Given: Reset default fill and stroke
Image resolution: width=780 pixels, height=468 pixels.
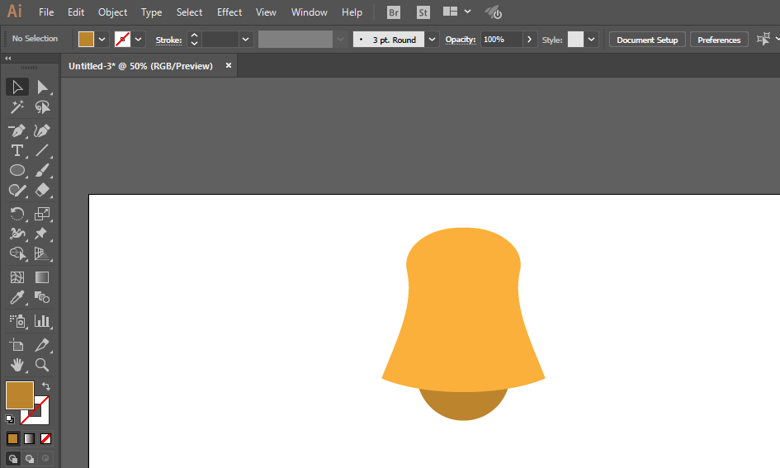Looking at the screenshot, I should [x=10, y=419].
